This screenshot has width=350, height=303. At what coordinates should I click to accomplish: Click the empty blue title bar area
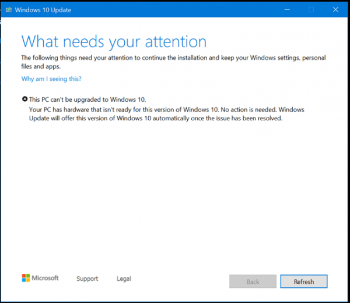tap(174, 9)
